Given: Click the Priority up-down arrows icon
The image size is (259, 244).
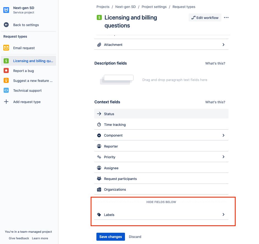Looking at the screenshot, I should click(99, 157).
